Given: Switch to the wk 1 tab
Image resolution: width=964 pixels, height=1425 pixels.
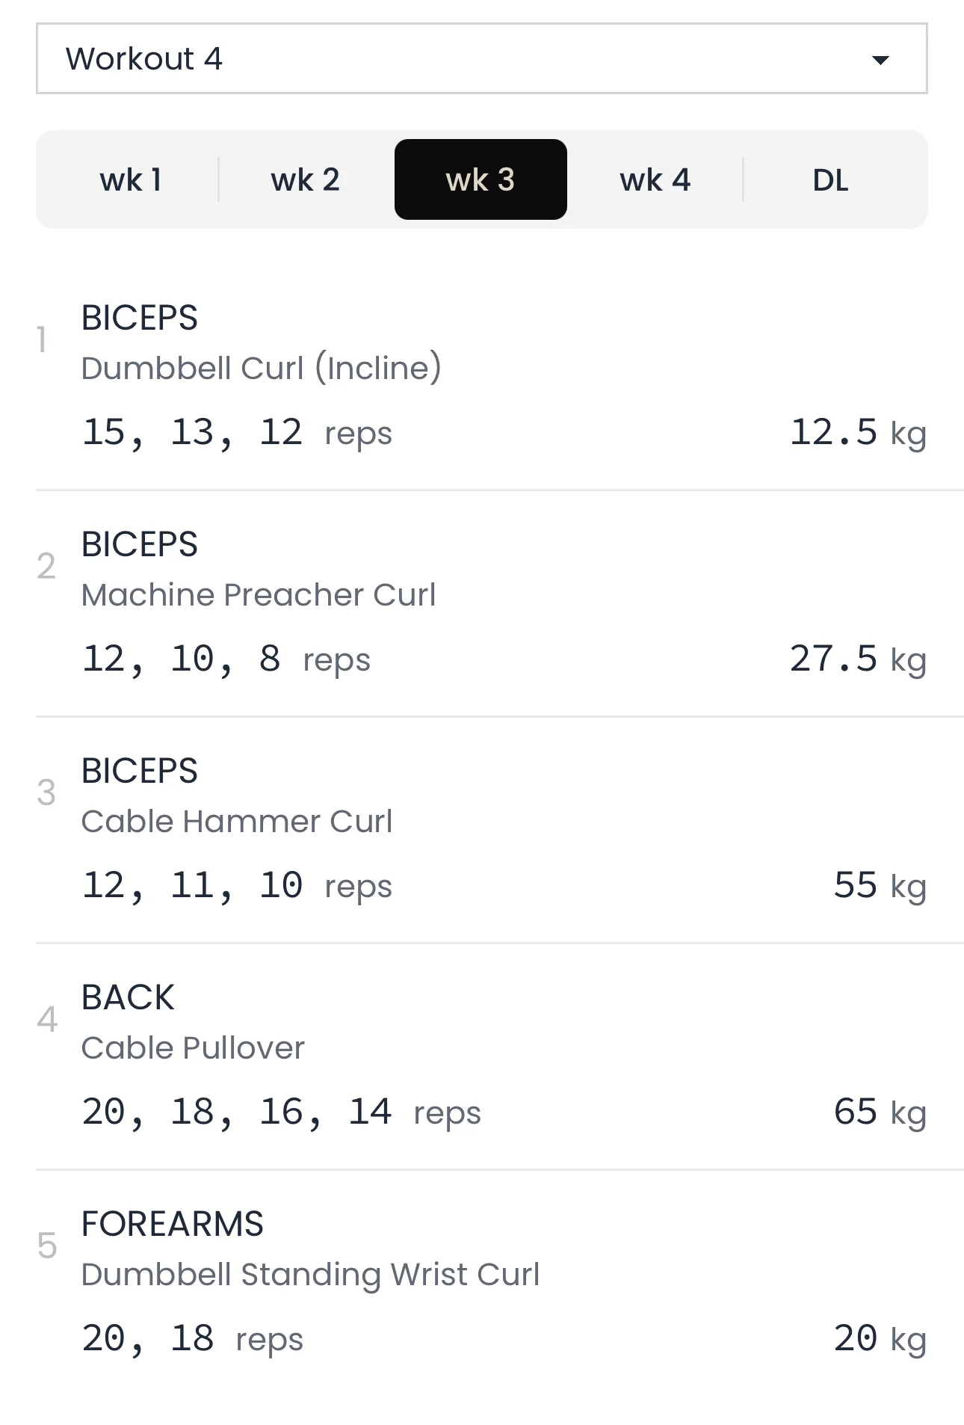Looking at the screenshot, I should [x=131, y=179].
